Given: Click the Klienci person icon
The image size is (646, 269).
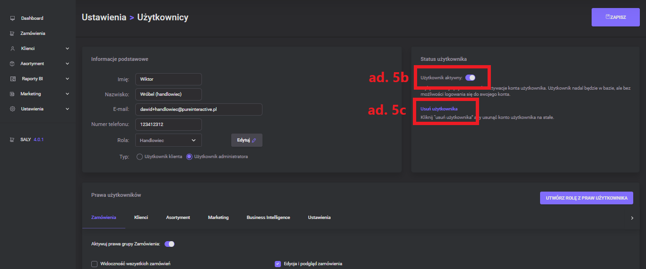Looking at the screenshot, I should point(13,49).
